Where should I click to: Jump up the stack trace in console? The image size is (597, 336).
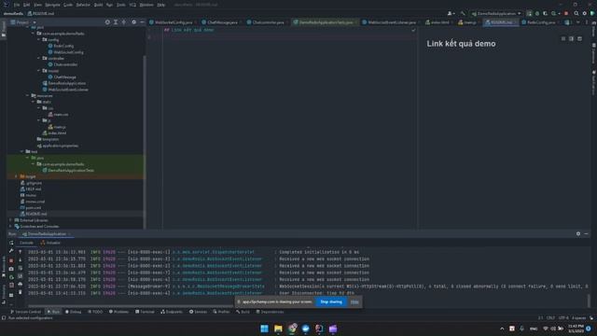21,252
